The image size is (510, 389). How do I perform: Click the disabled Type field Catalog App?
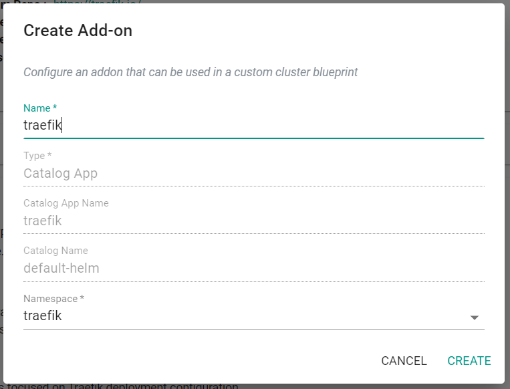click(254, 173)
